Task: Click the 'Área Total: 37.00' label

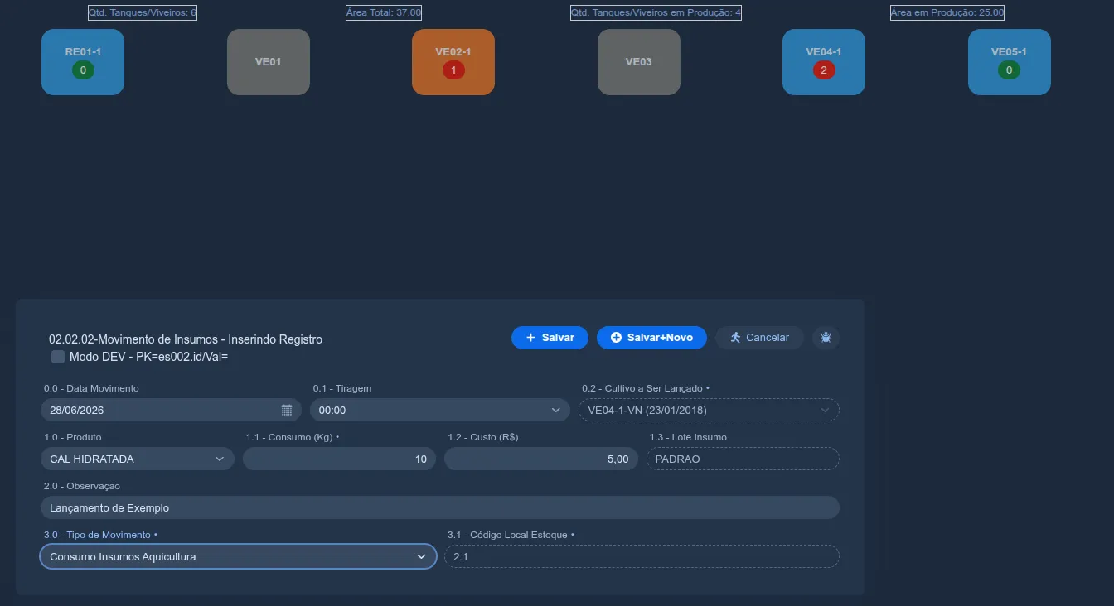Action: tap(384, 13)
